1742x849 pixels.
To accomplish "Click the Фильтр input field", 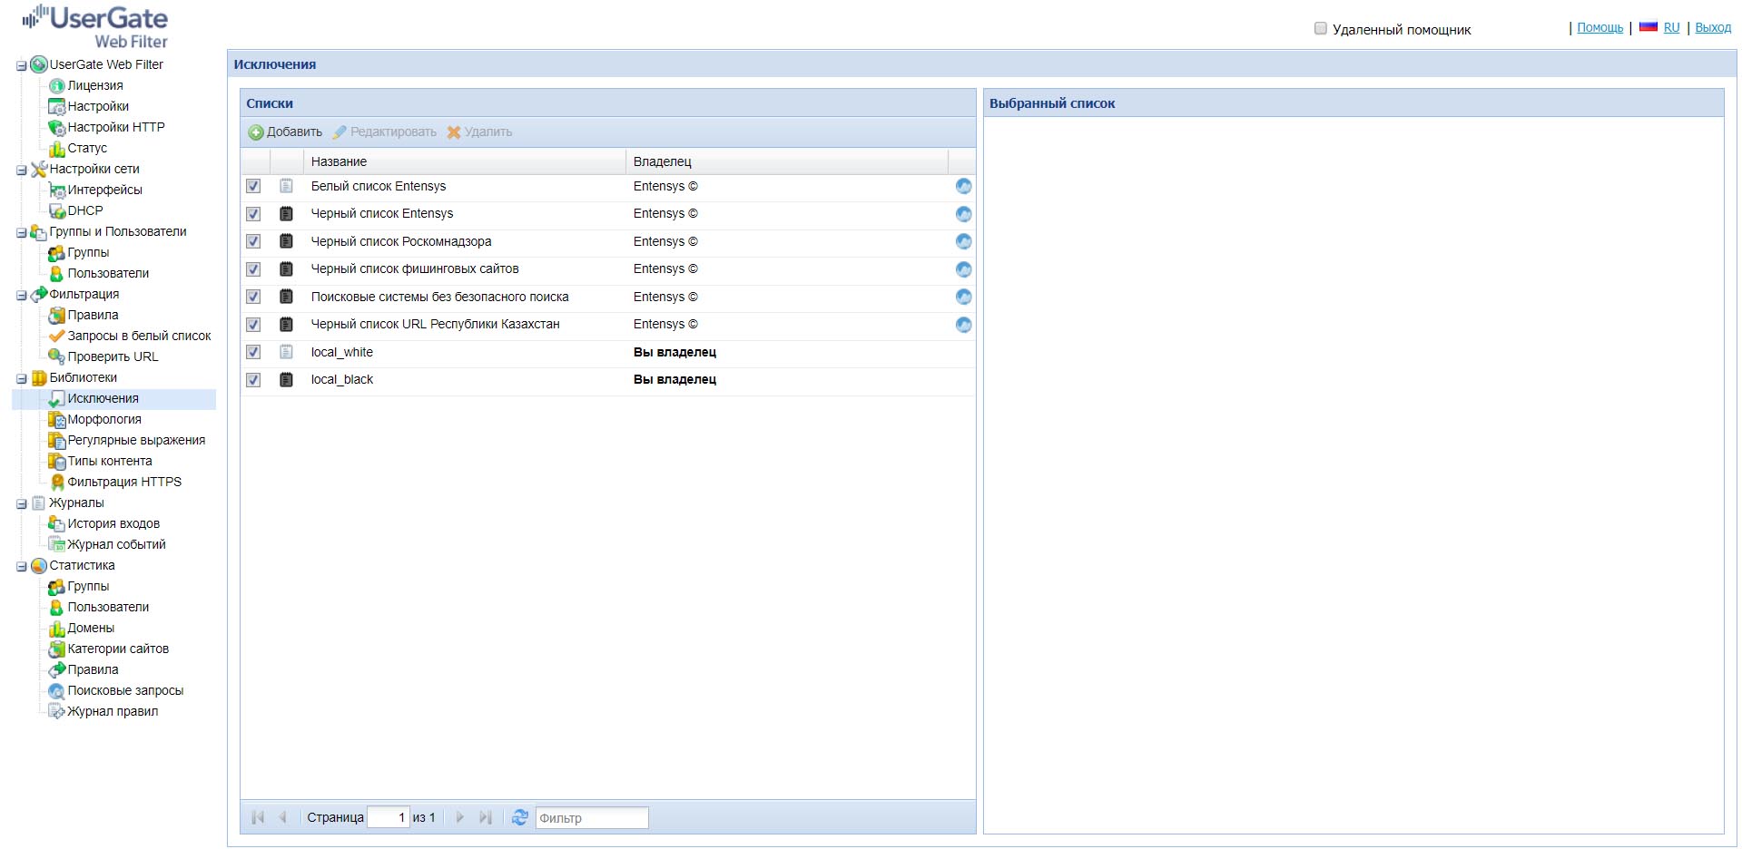I will coord(592,817).
